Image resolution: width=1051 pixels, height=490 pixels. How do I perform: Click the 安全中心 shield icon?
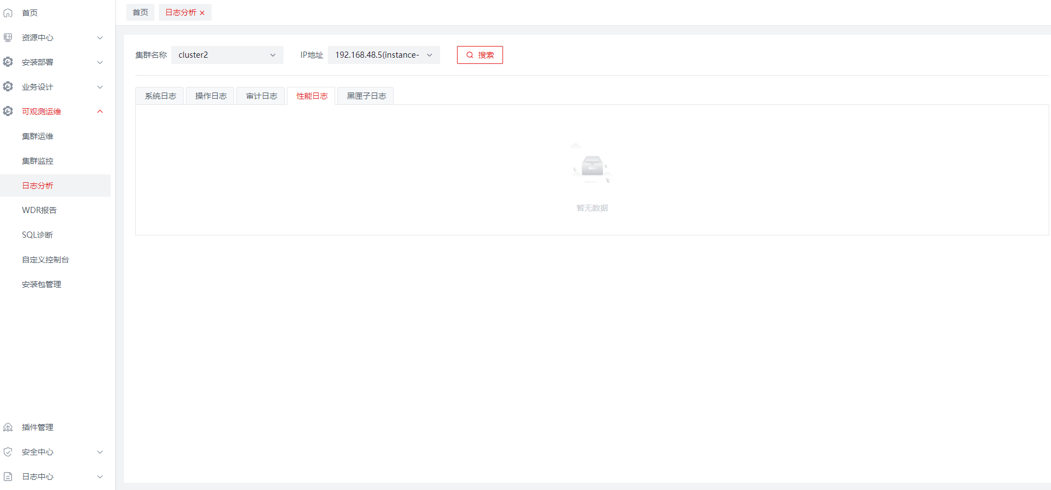click(8, 452)
